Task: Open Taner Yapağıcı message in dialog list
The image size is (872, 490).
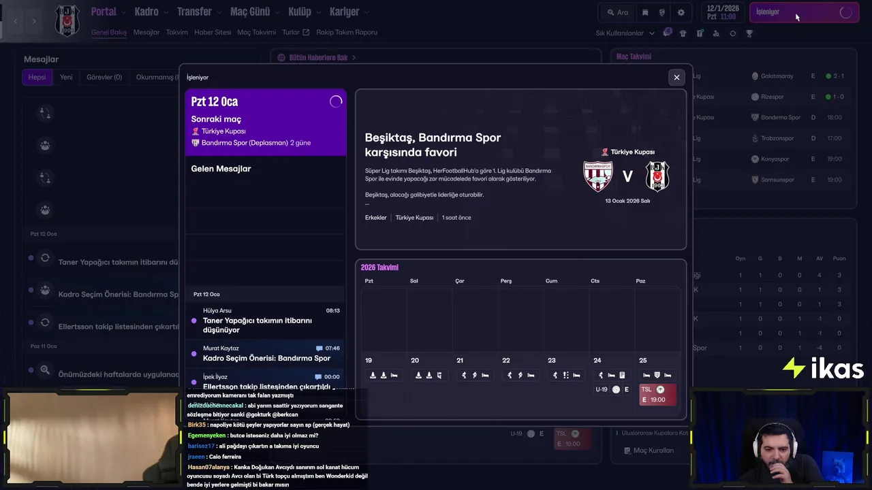Action: [266, 321]
